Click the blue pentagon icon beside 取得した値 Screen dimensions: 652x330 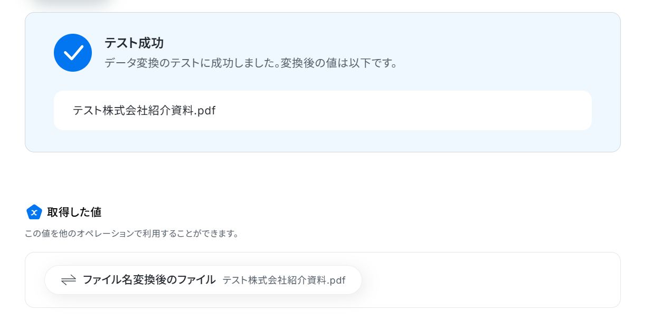tap(34, 212)
